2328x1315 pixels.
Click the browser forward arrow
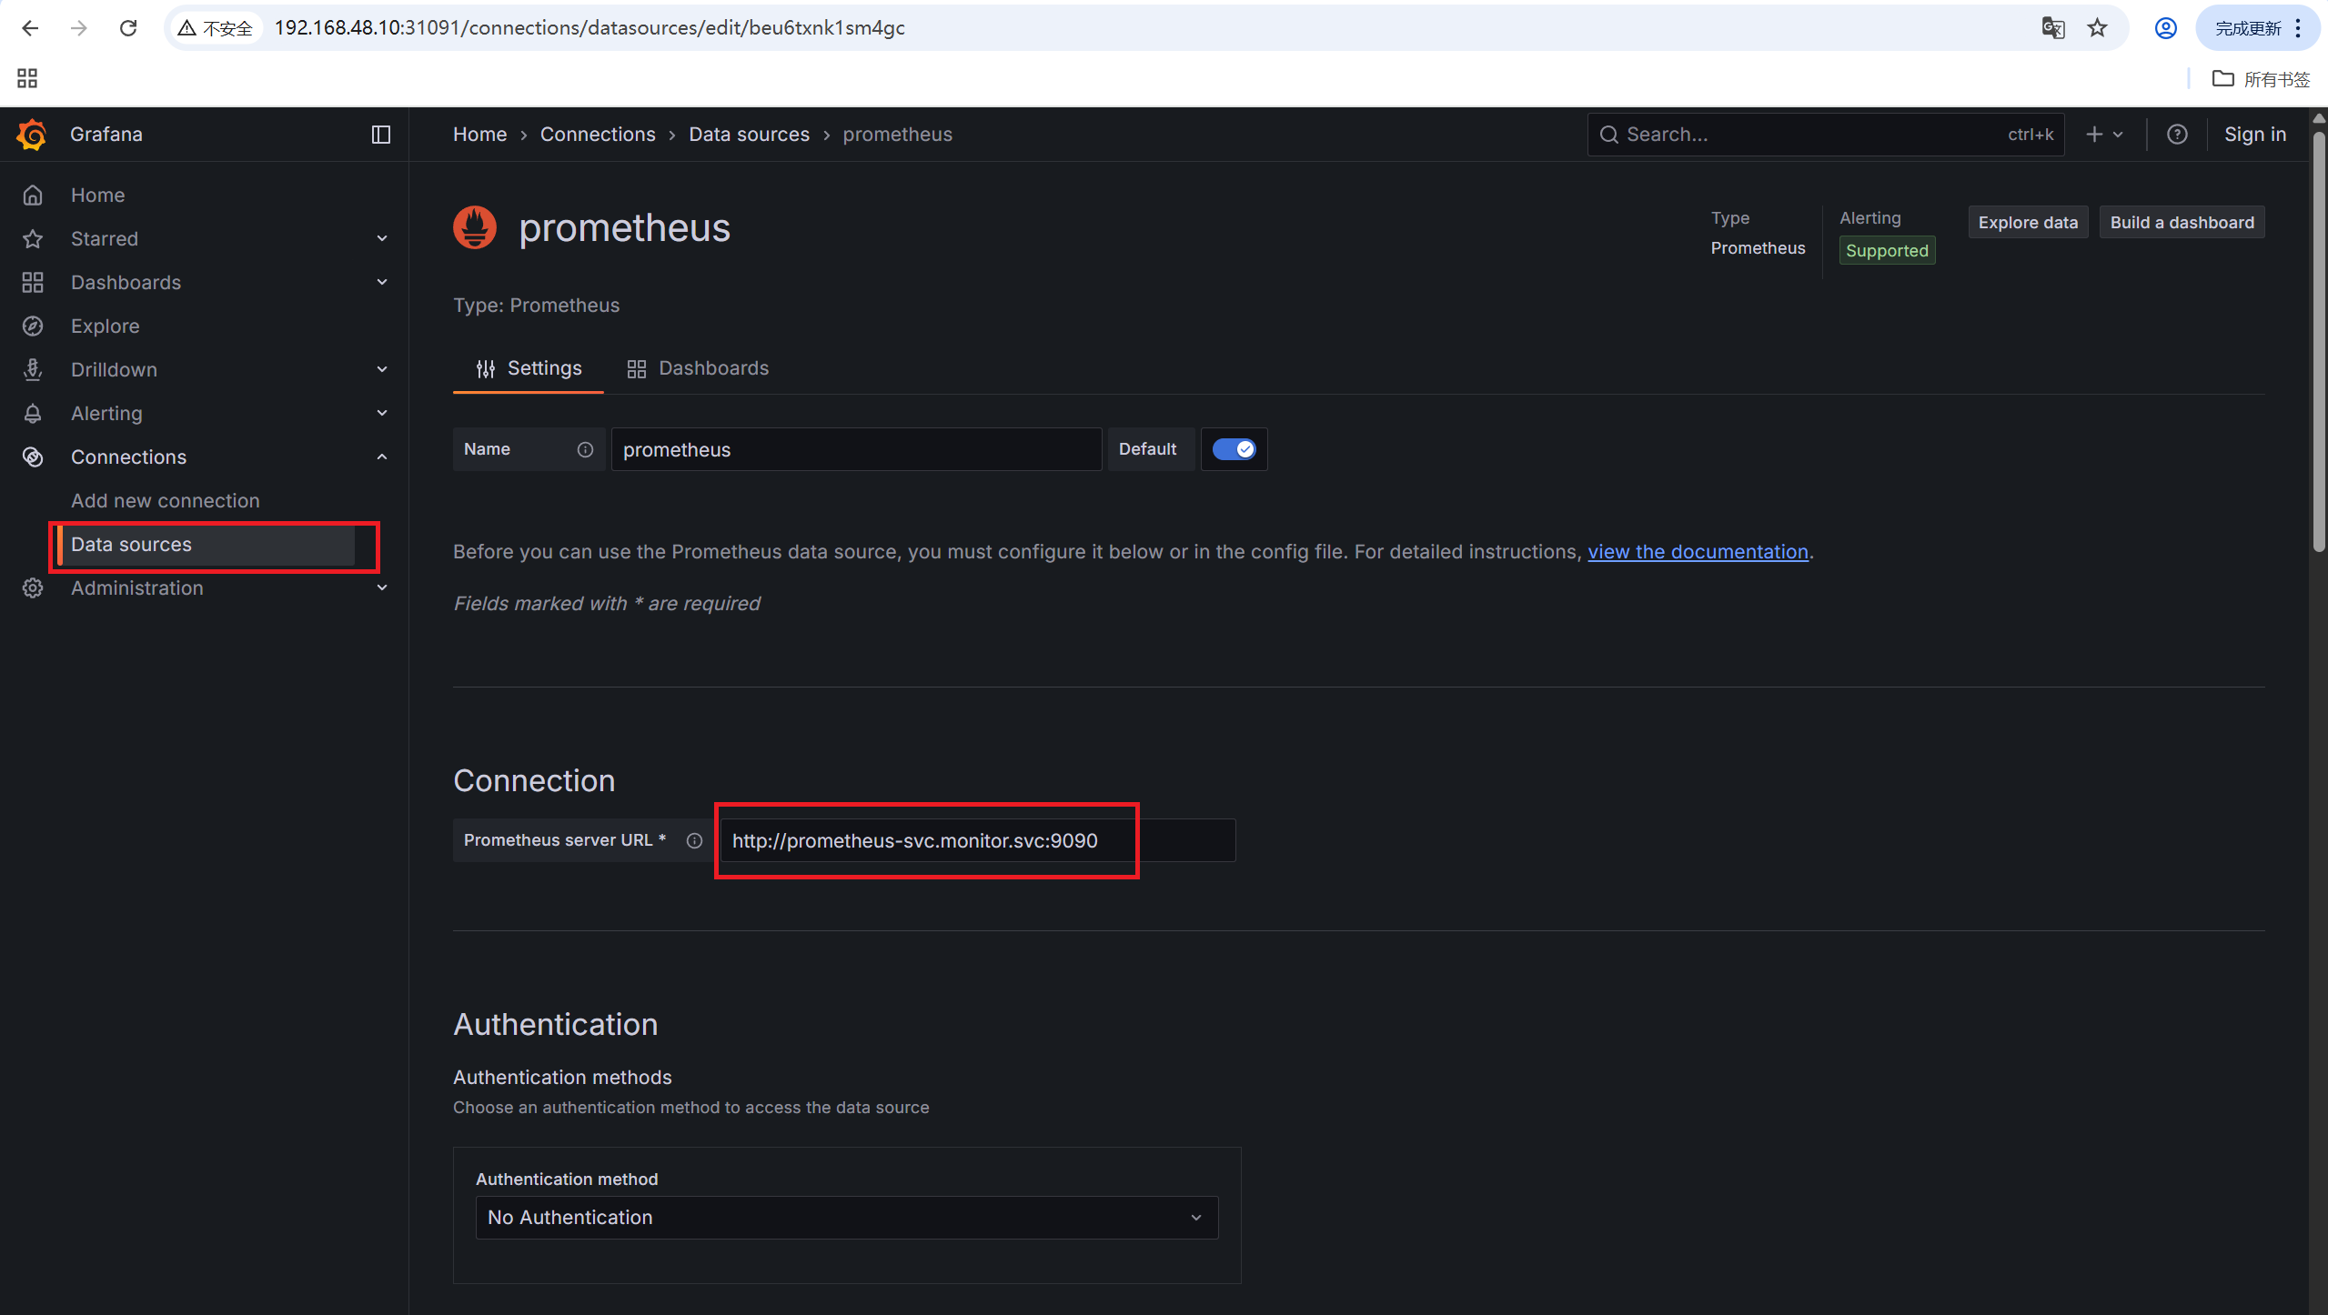(x=79, y=28)
